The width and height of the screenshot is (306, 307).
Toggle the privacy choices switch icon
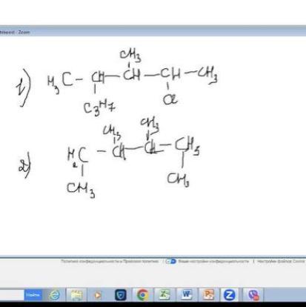click(x=170, y=261)
